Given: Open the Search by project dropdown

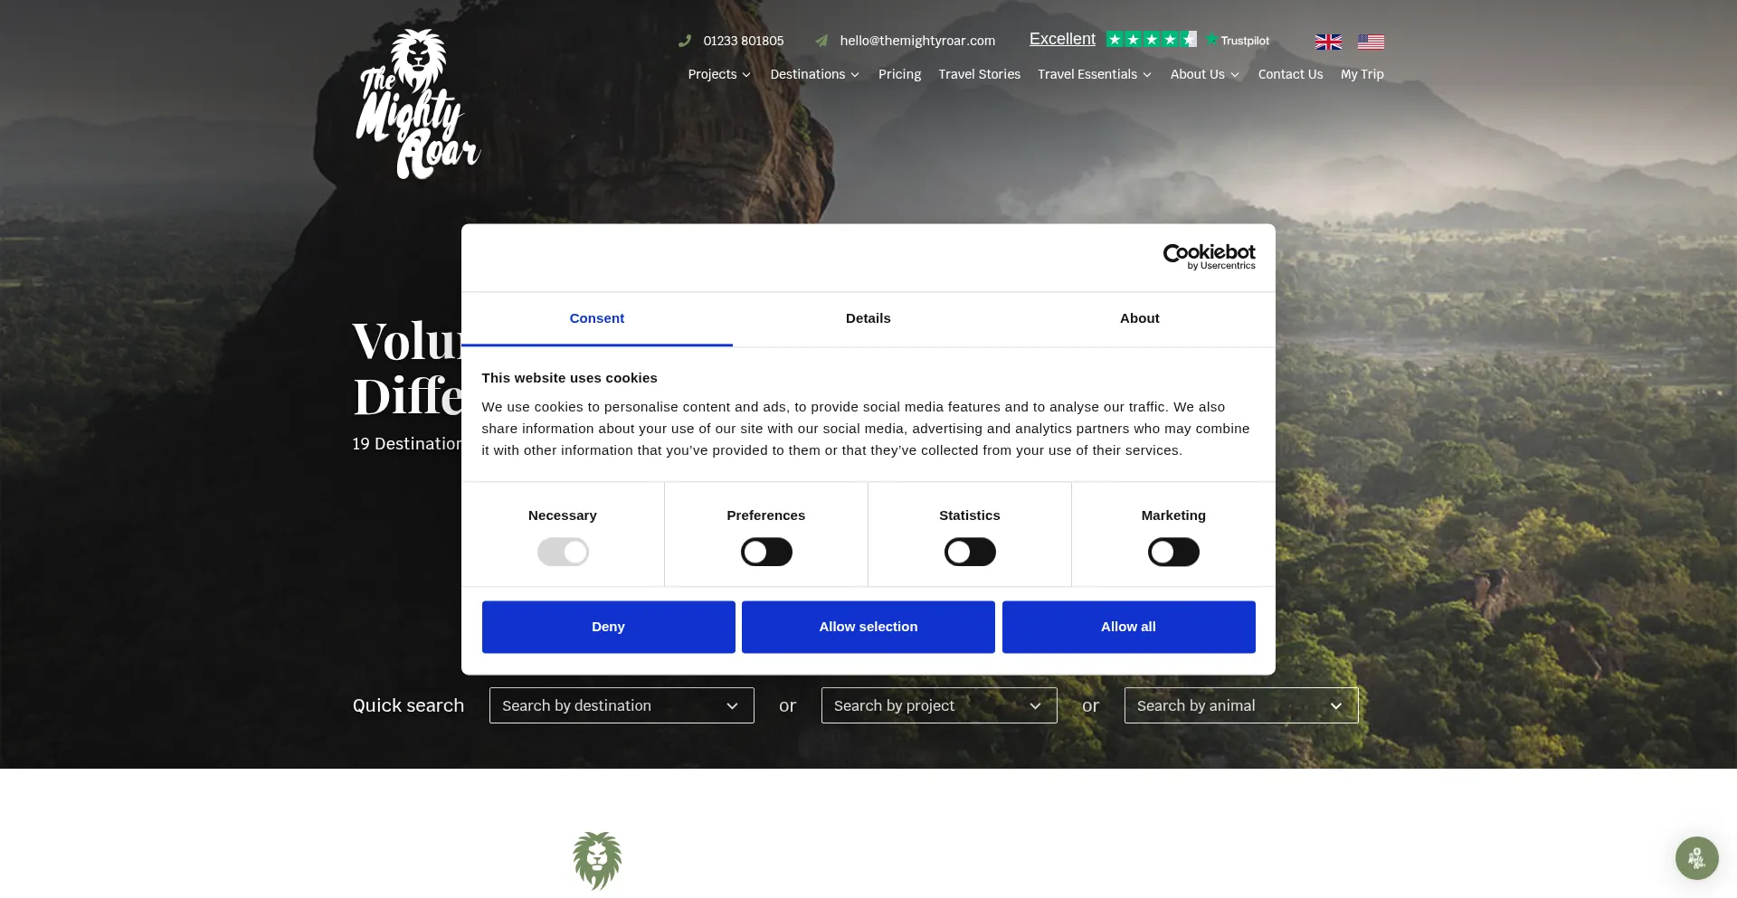Looking at the screenshot, I should (x=939, y=705).
